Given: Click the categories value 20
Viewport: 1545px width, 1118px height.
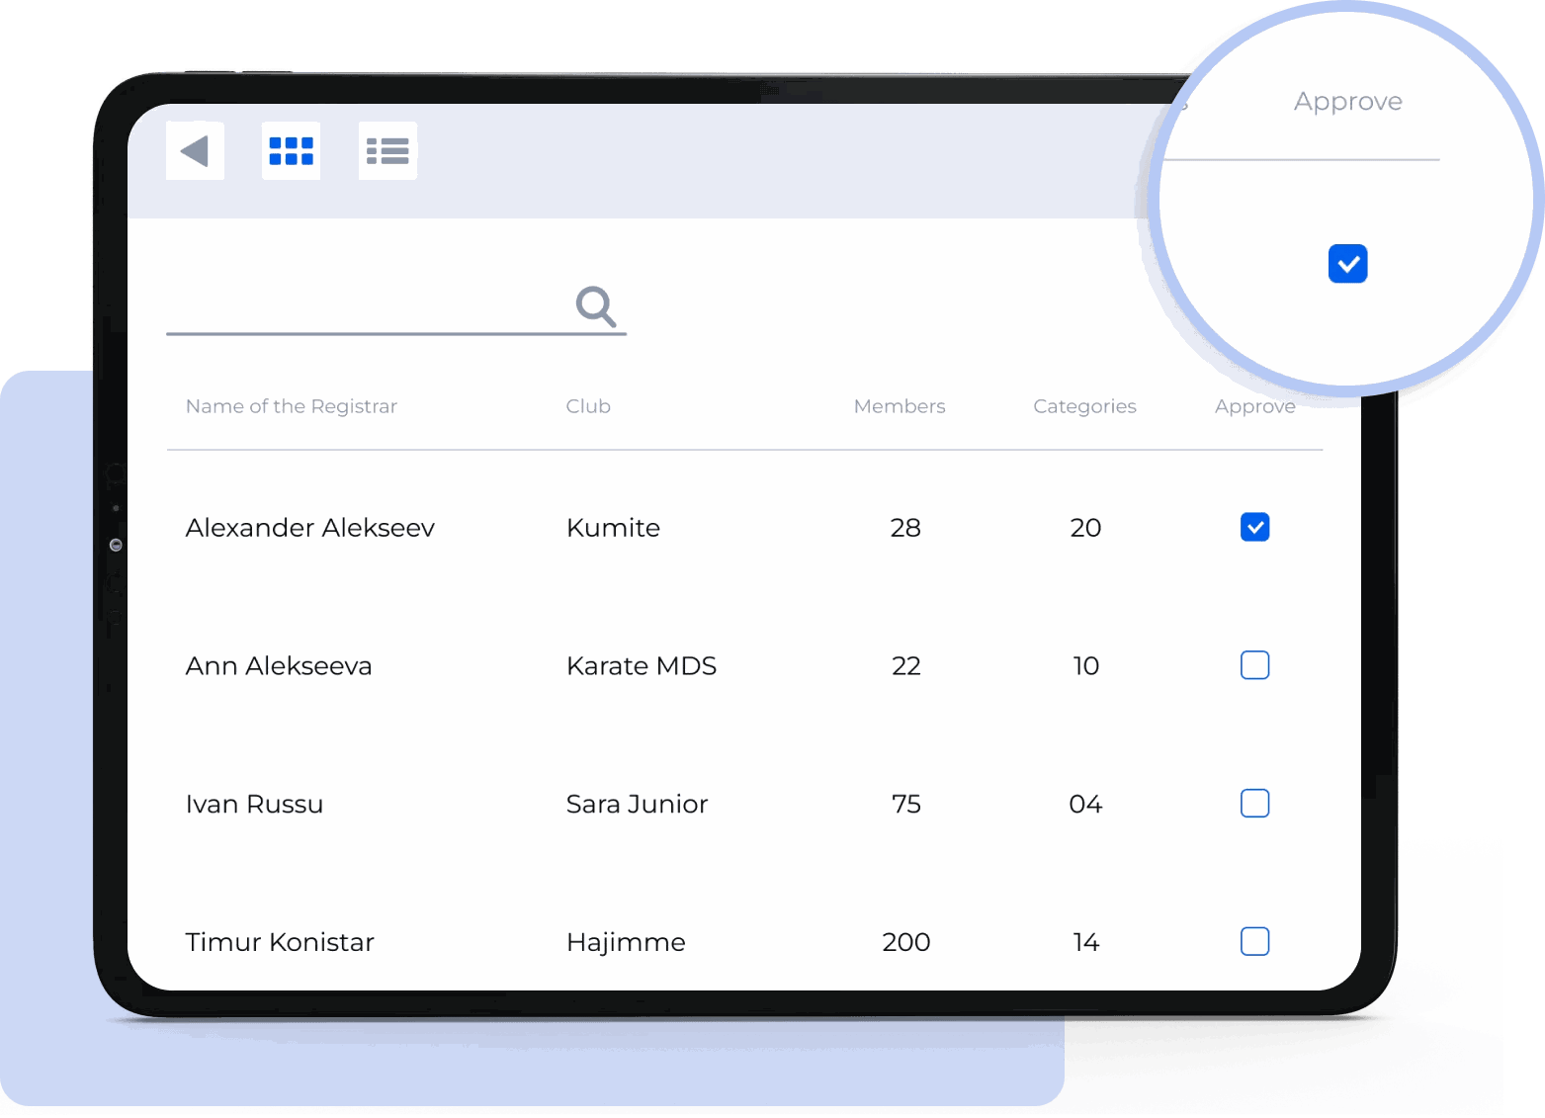Looking at the screenshot, I should click(x=1085, y=528).
